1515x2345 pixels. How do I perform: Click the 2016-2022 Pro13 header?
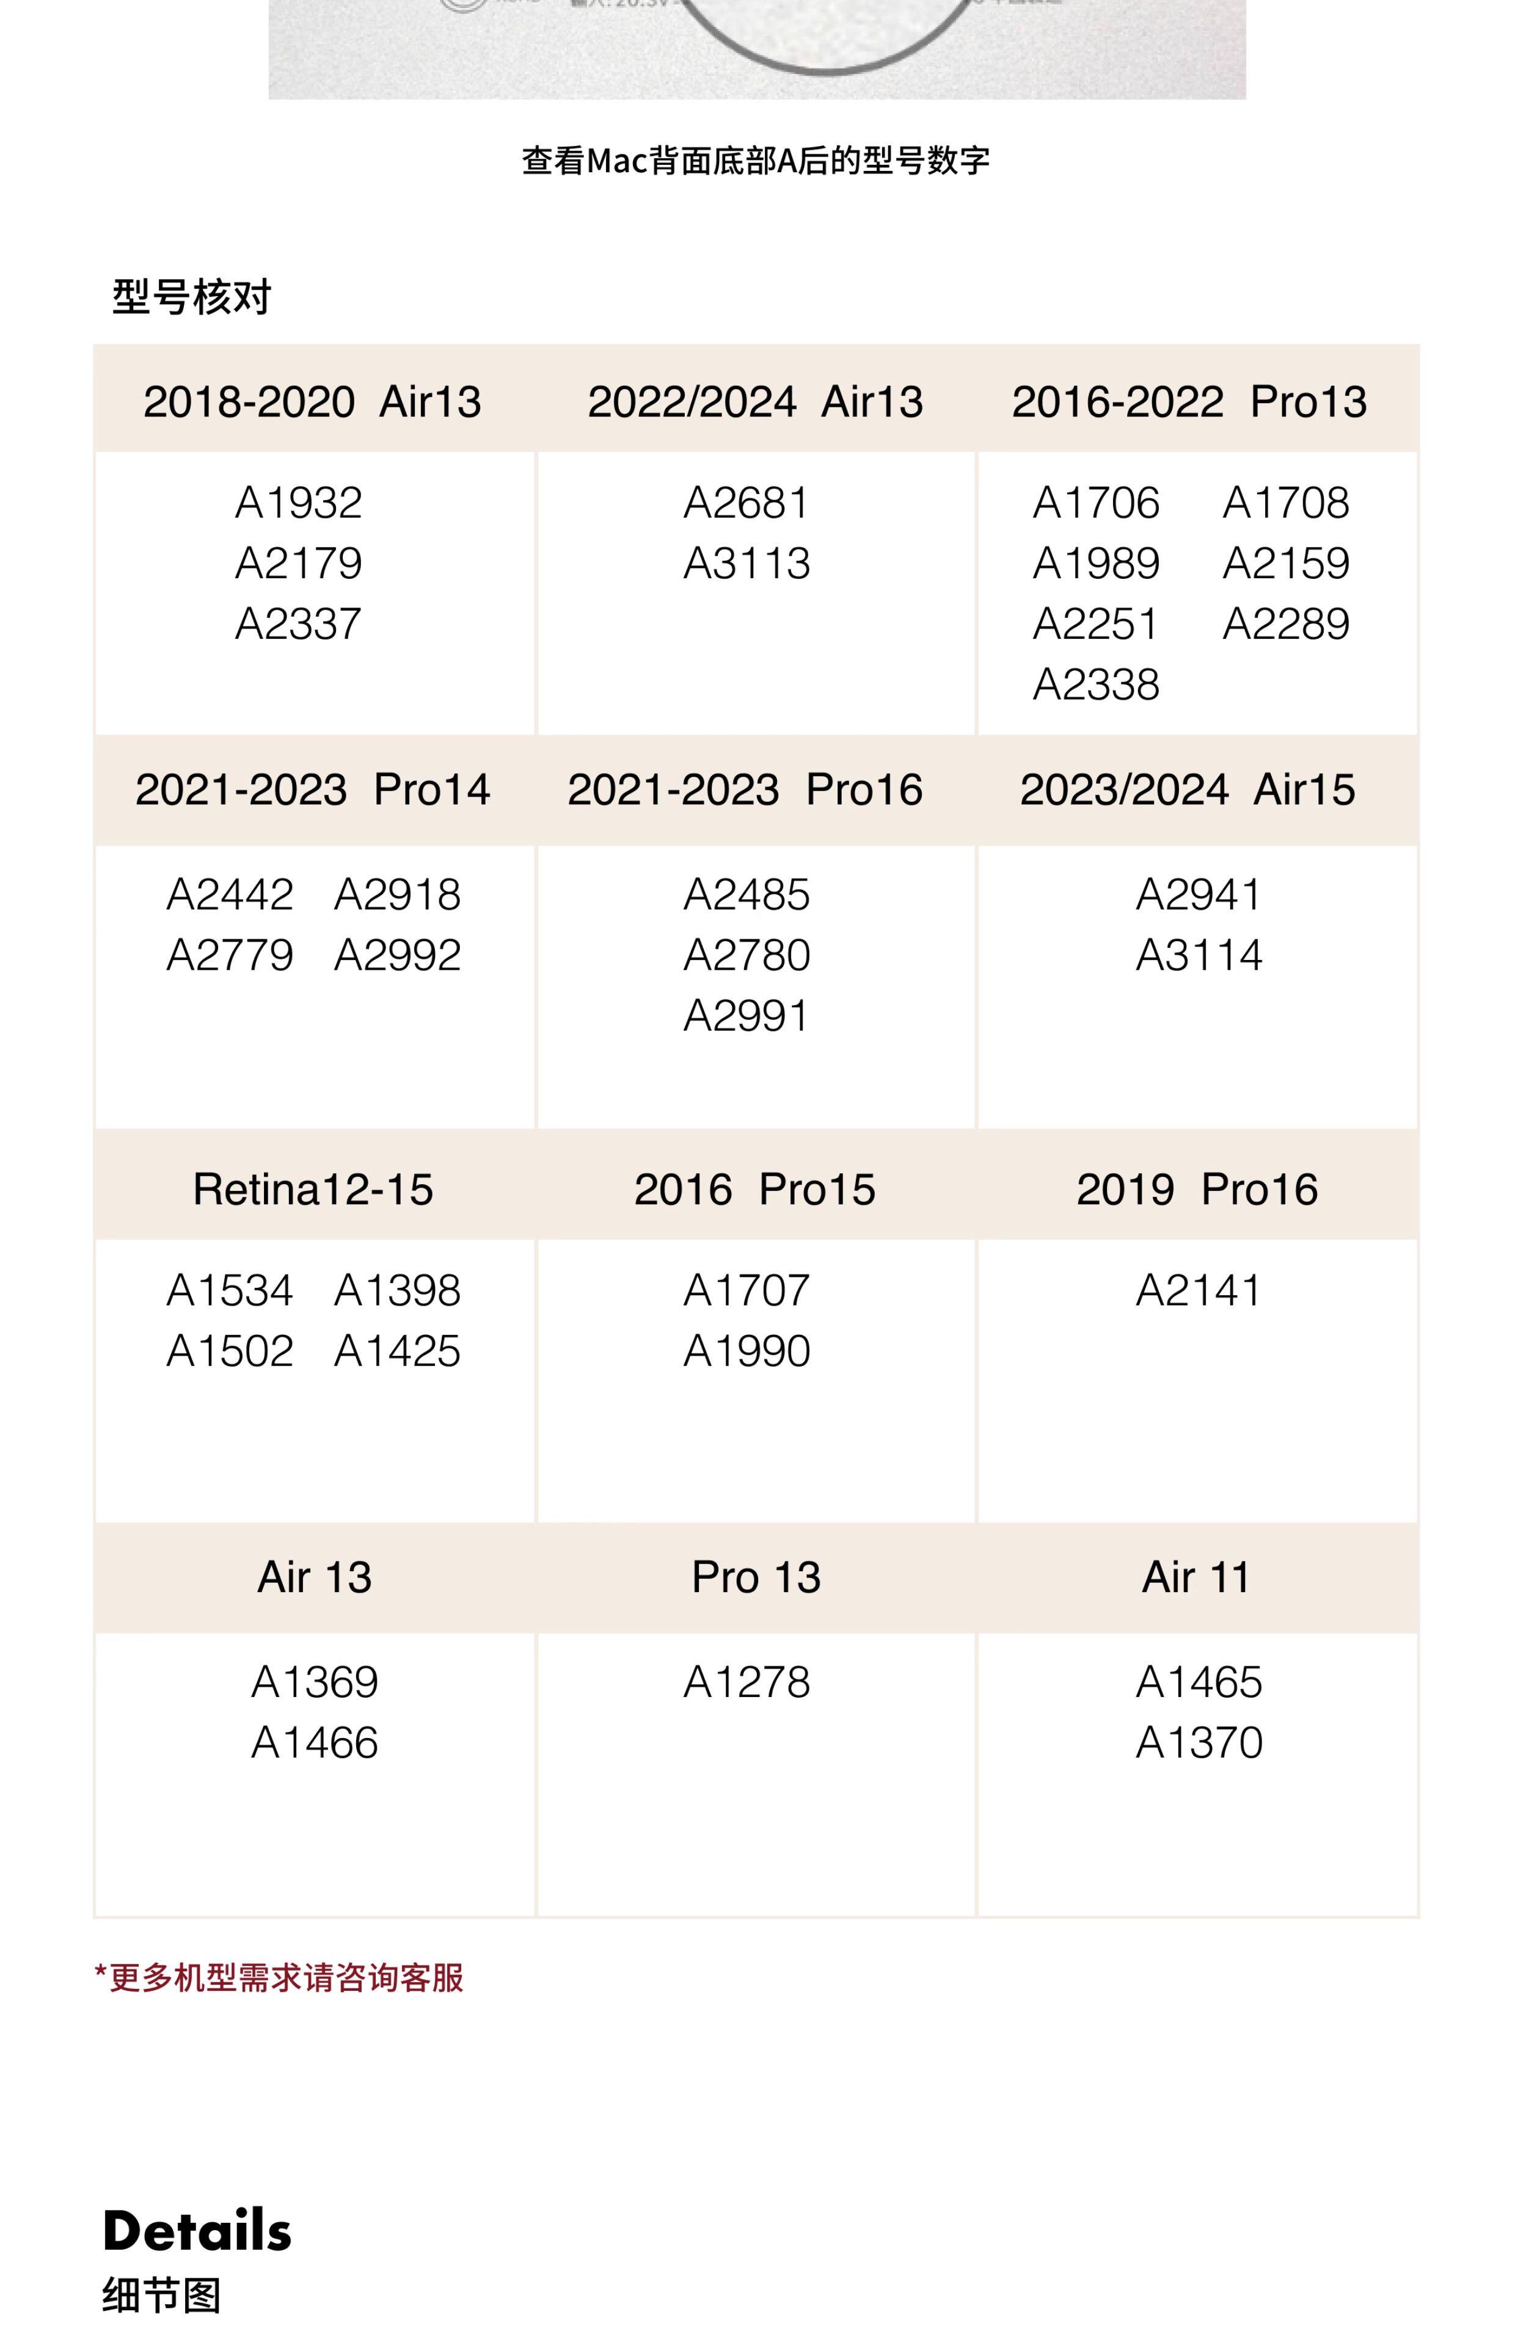(x=1189, y=401)
